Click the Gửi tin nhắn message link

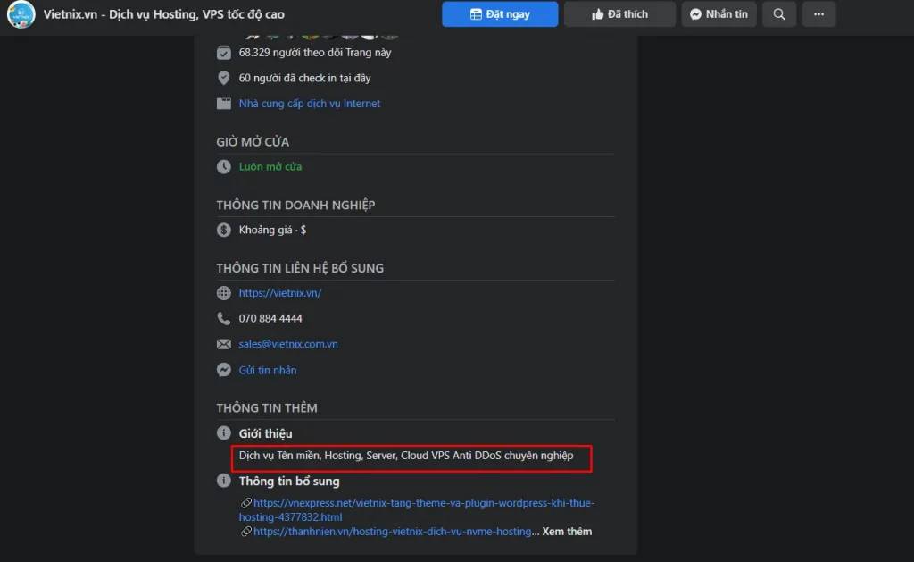(x=268, y=370)
